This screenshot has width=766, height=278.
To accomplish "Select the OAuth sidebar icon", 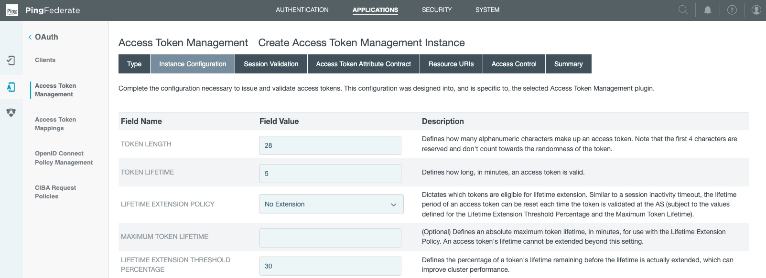I will coord(11,87).
